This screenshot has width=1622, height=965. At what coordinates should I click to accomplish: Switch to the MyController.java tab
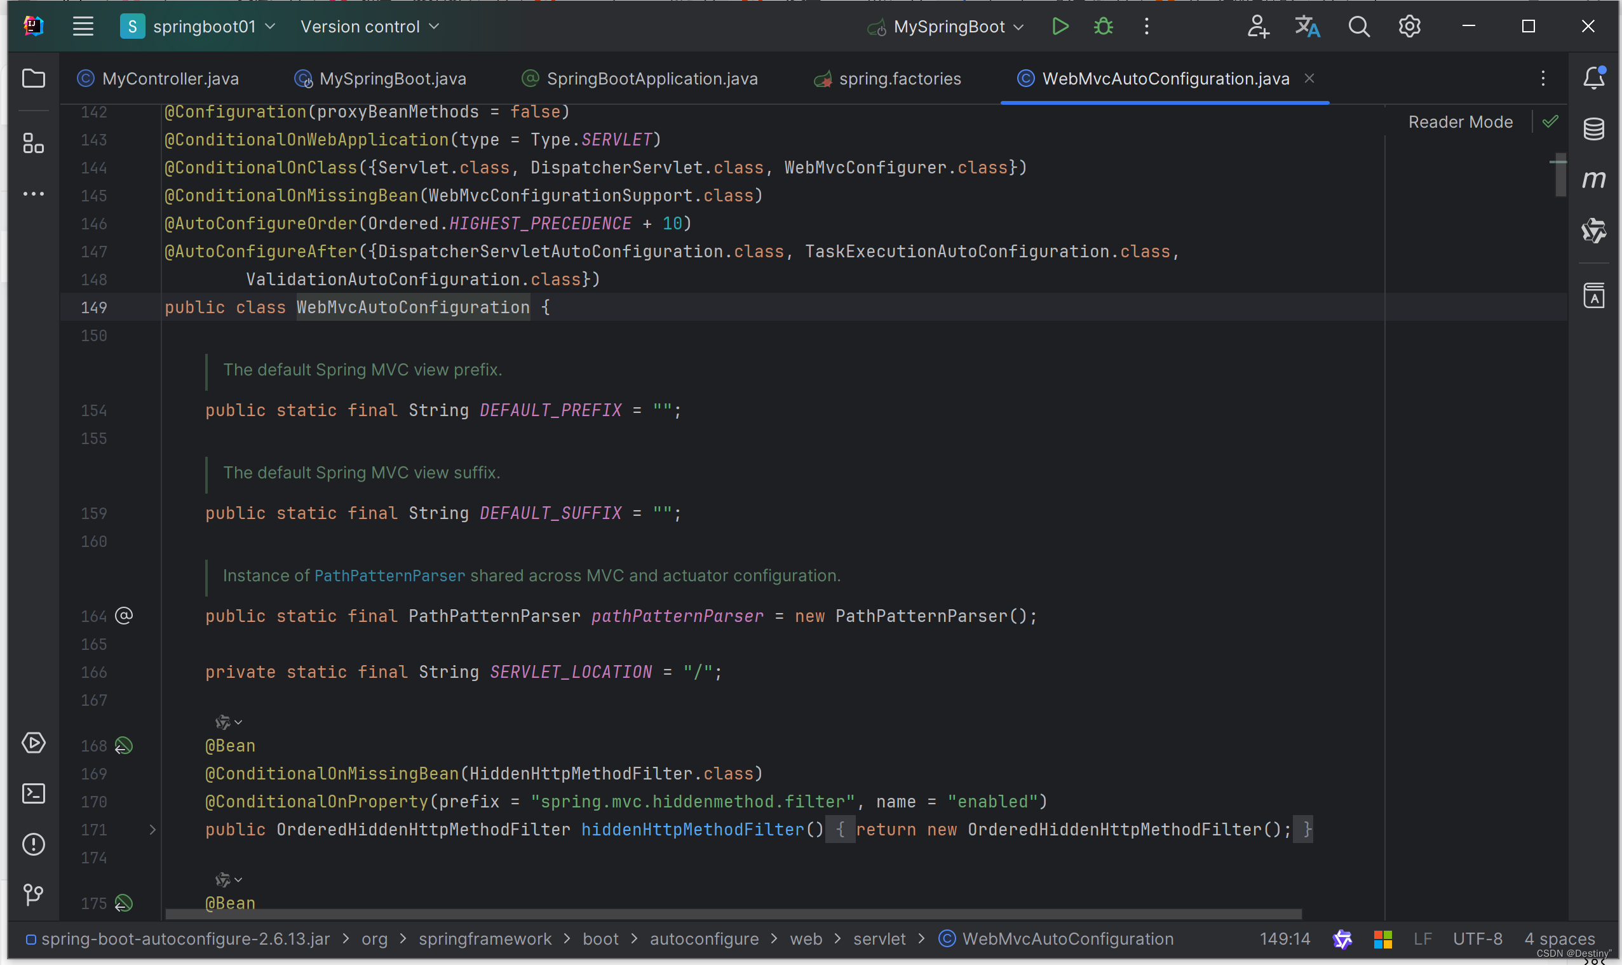coord(170,79)
